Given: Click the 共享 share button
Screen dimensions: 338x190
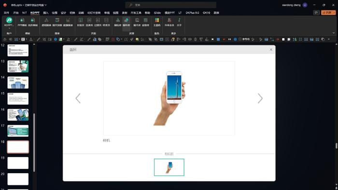Looking at the screenshot, I should 327,13.
